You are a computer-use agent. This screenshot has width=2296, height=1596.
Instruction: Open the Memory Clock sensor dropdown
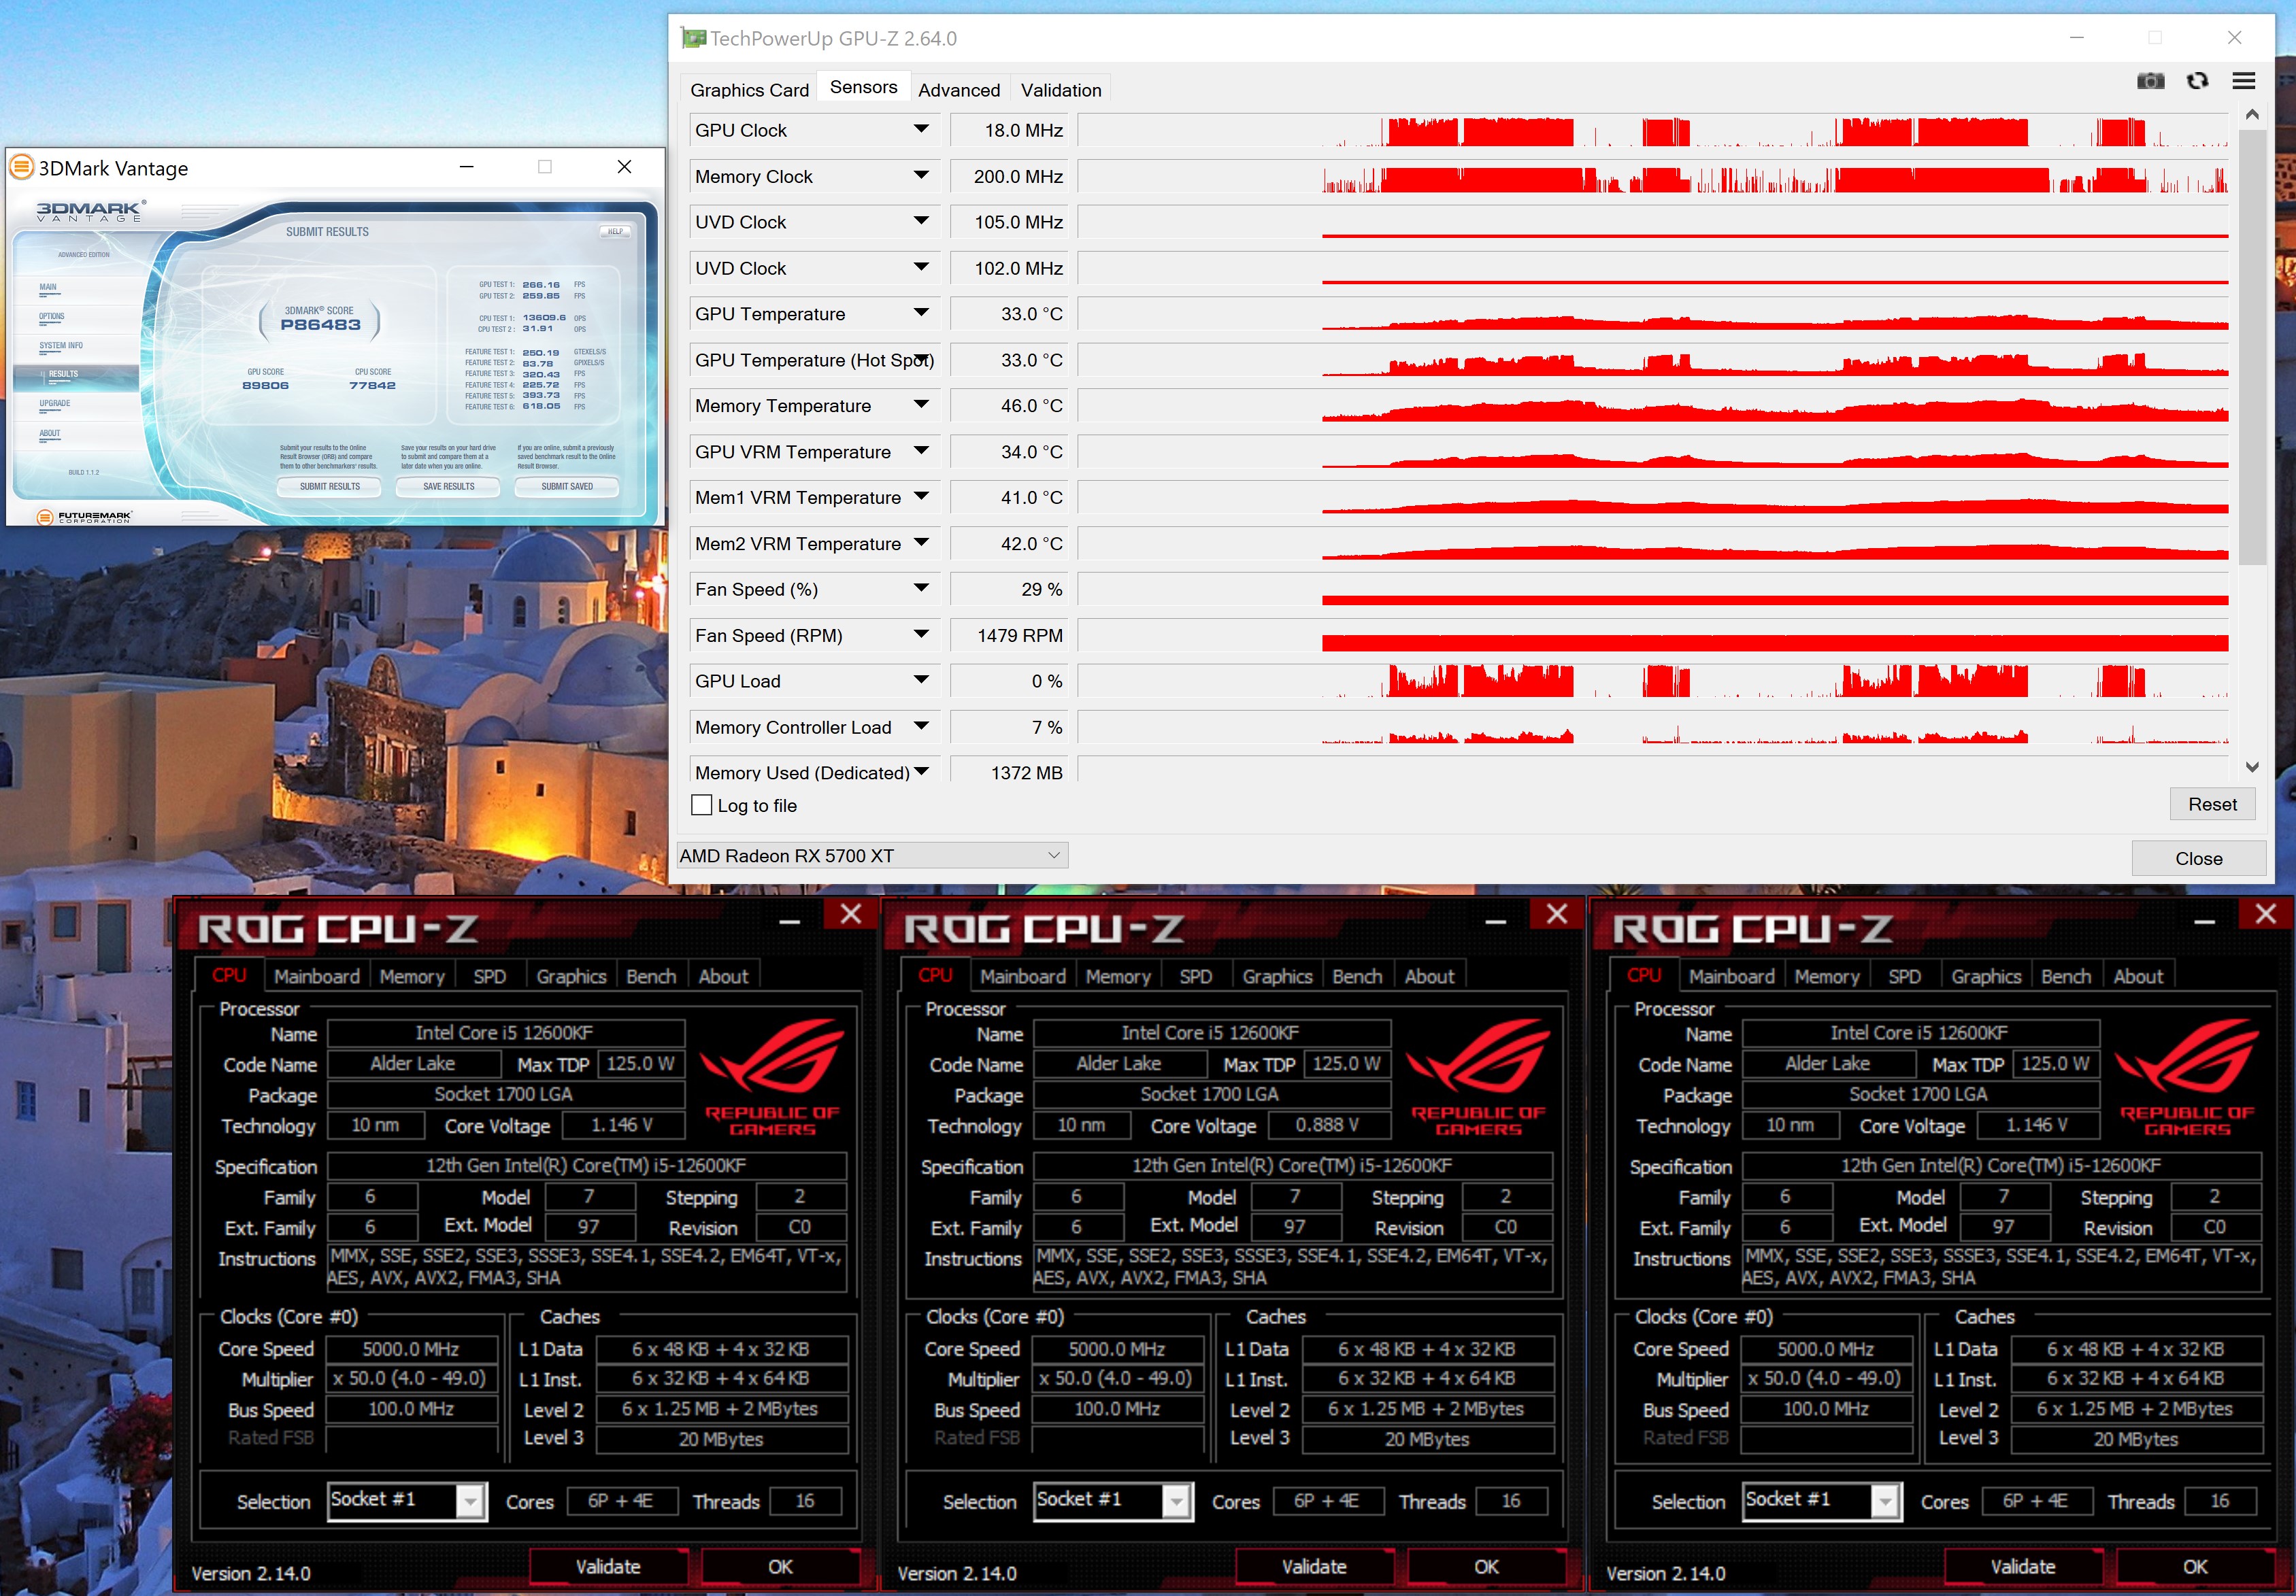coord(921,176)
